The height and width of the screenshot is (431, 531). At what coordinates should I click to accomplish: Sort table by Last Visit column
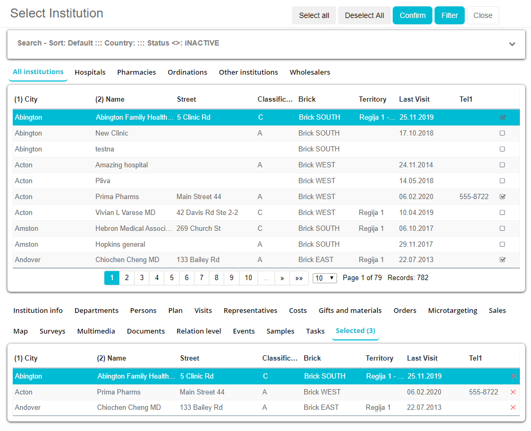click(x=414, y=100)
